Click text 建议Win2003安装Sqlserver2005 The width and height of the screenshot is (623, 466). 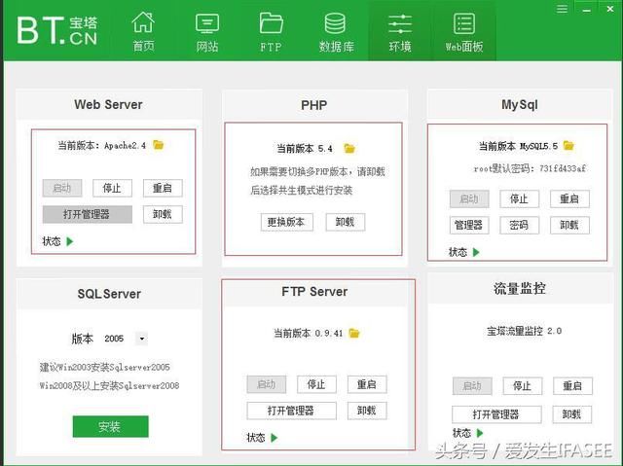coord(105,367)
